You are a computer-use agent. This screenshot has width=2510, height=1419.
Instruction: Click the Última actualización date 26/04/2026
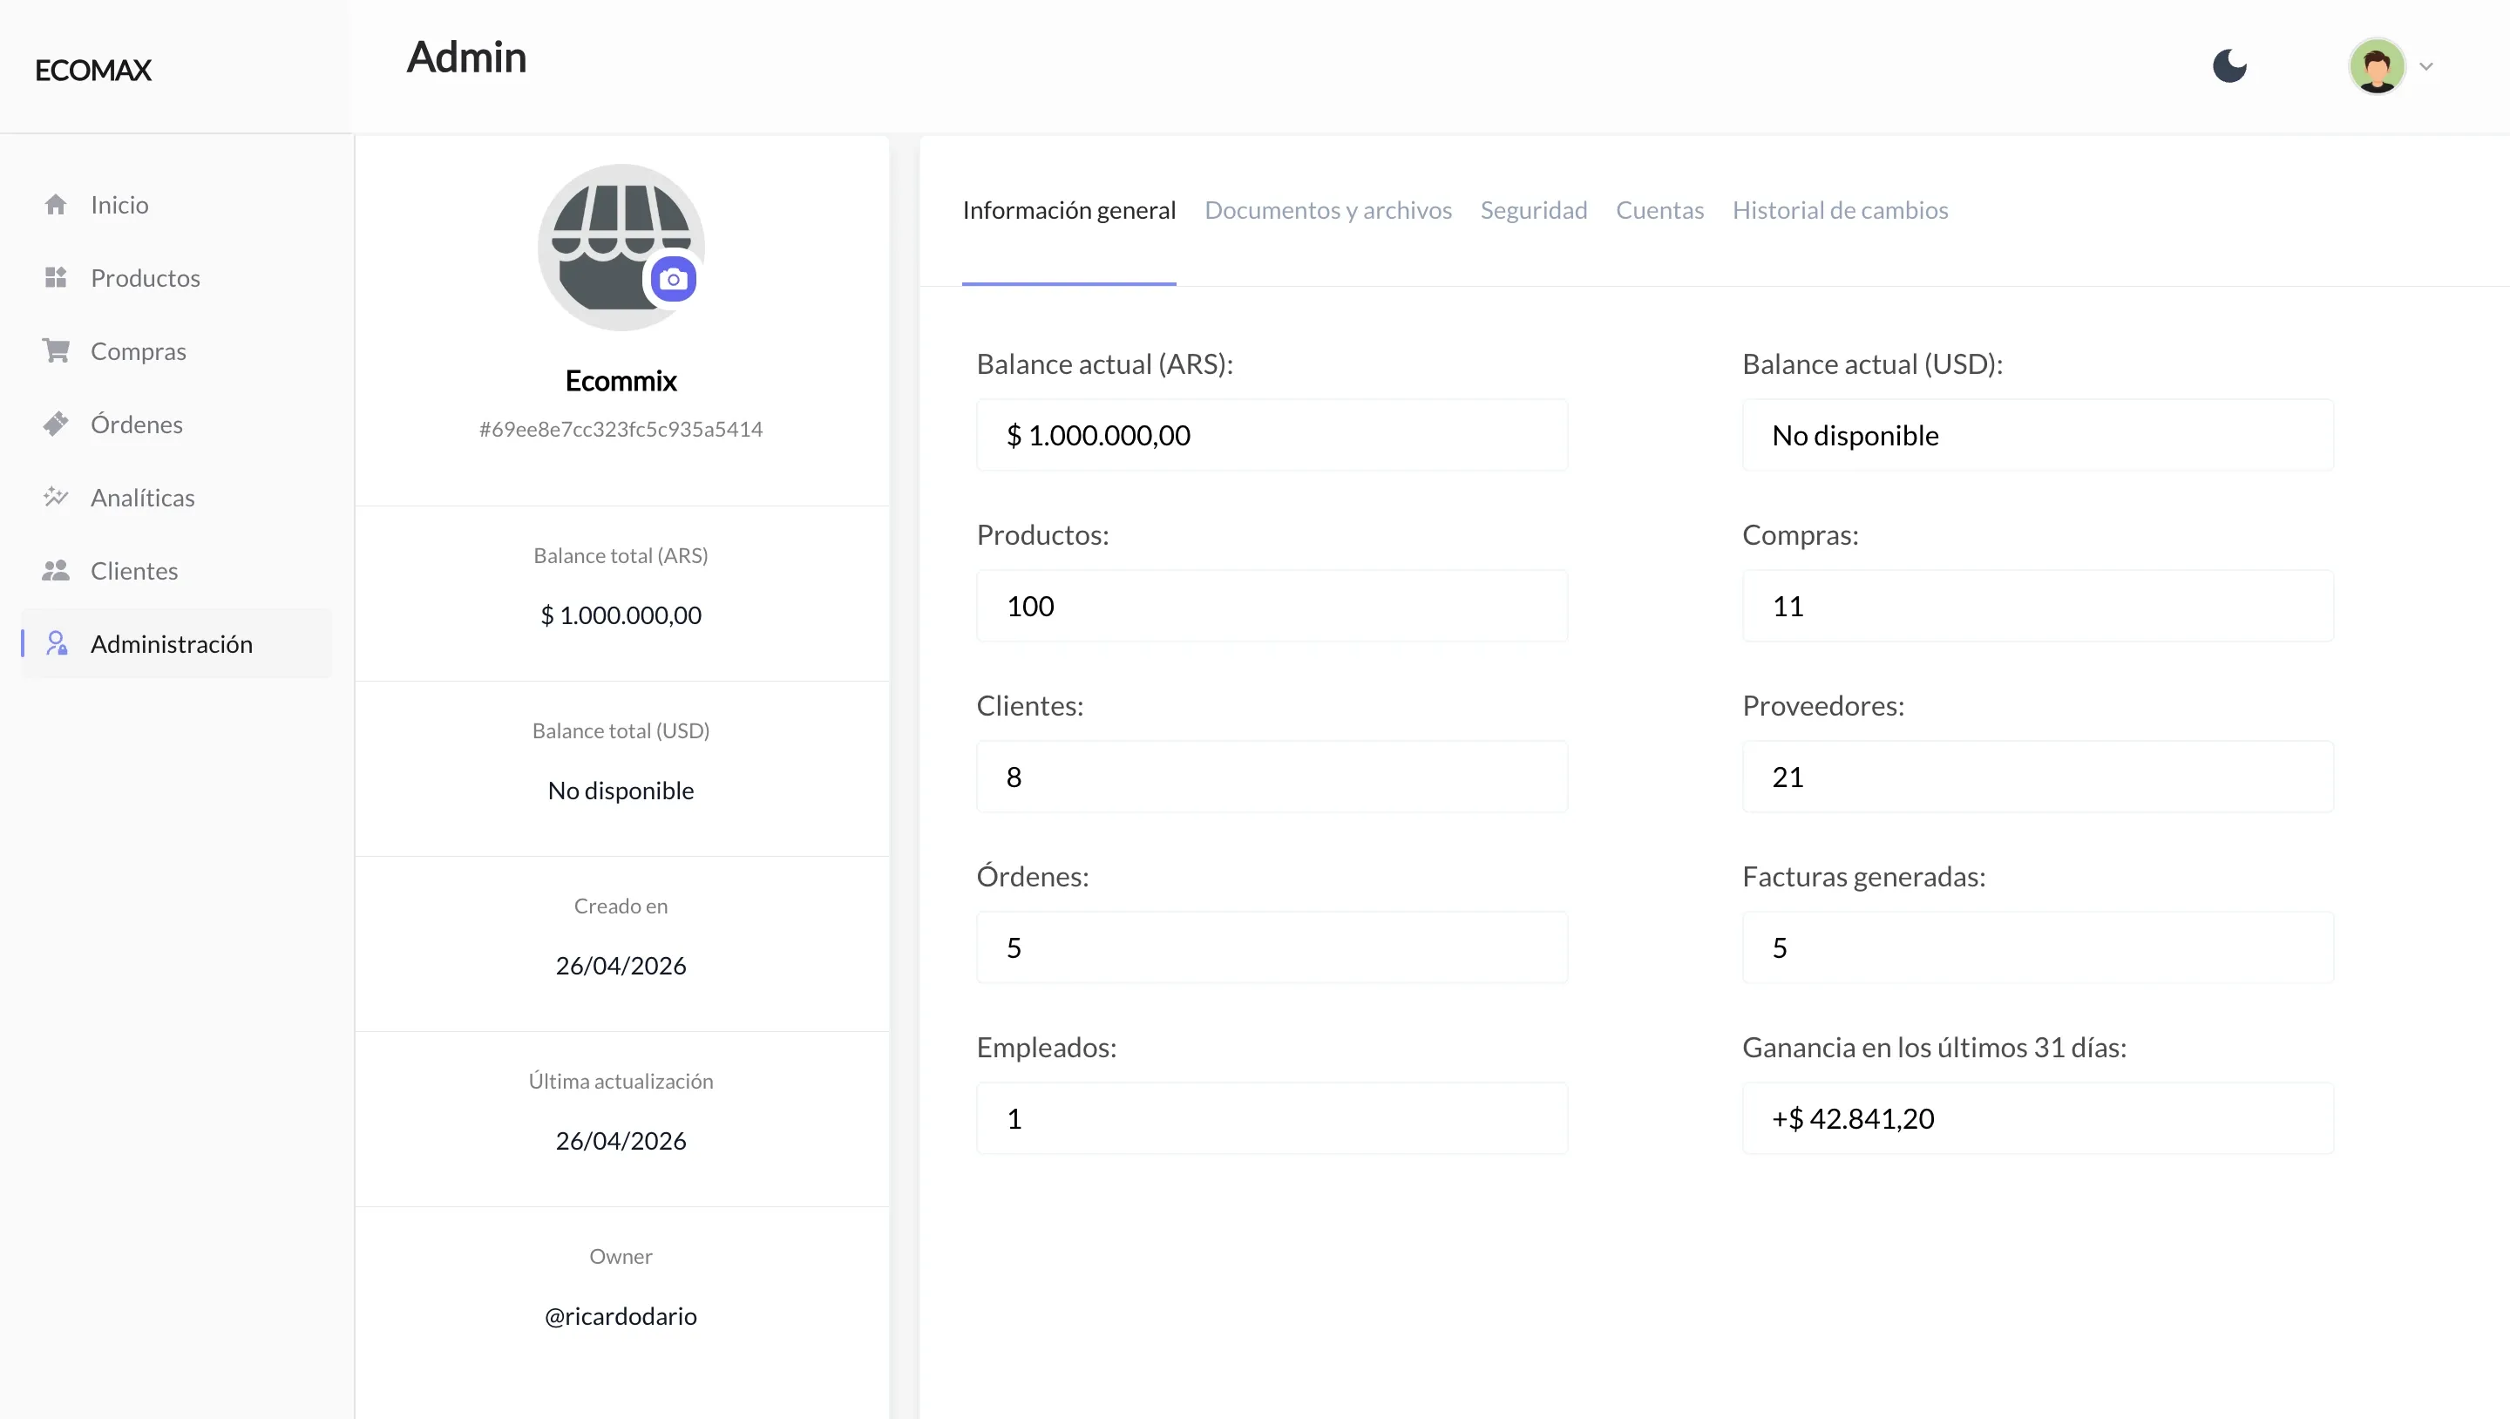[621, 1141]
